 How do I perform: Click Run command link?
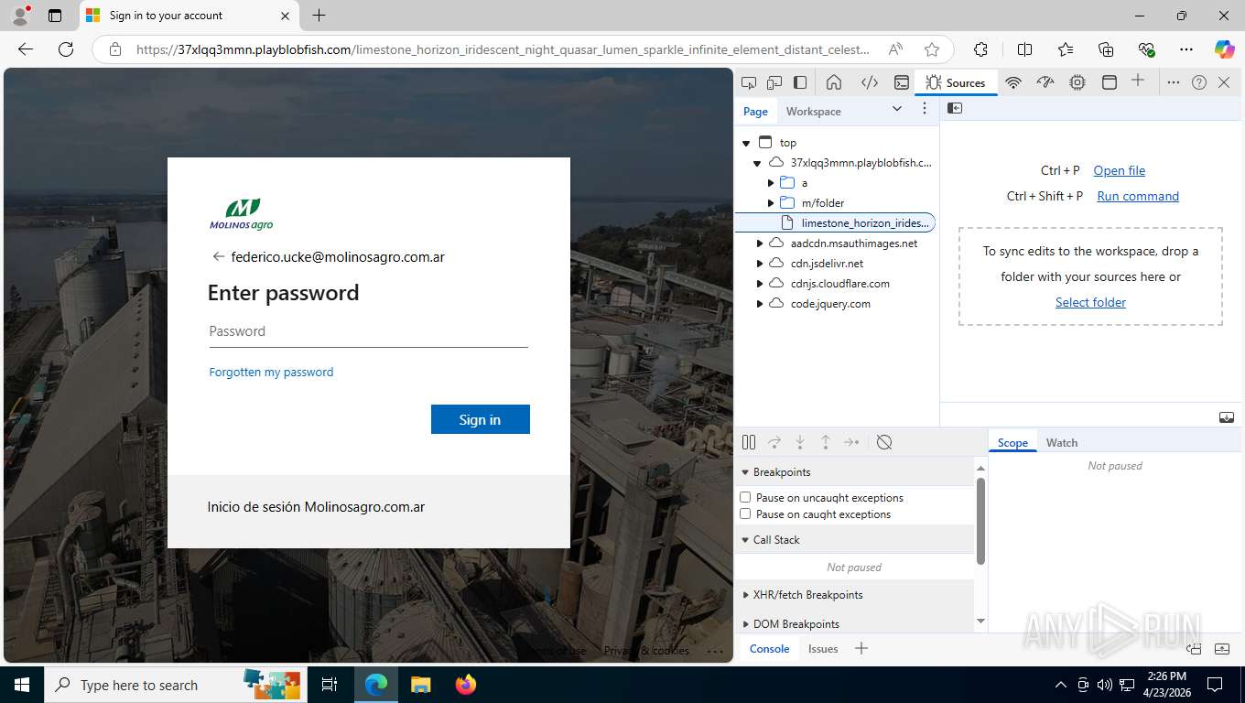tap(1138, 196)
